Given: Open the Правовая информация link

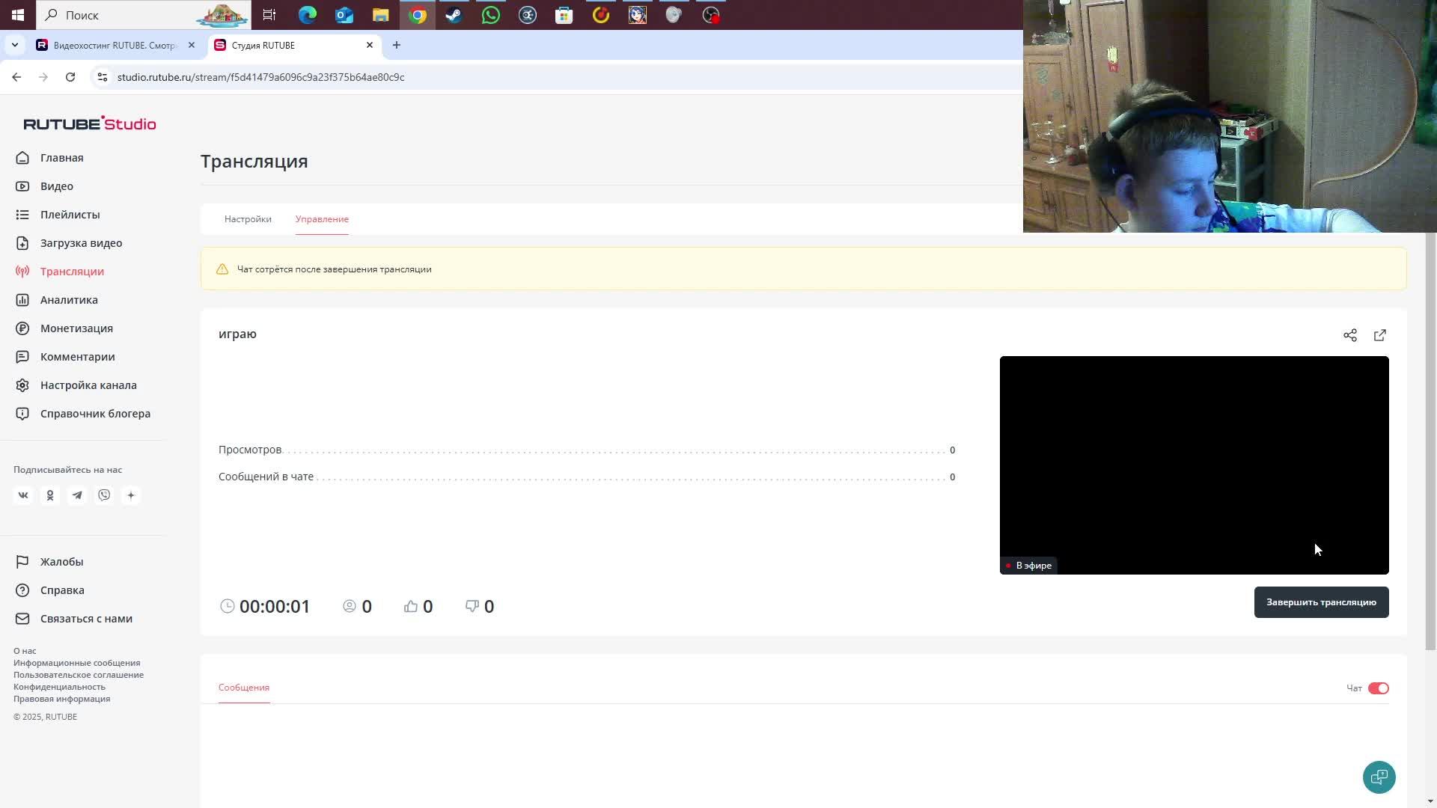Looking at the screenshot, I should (62, 699).
